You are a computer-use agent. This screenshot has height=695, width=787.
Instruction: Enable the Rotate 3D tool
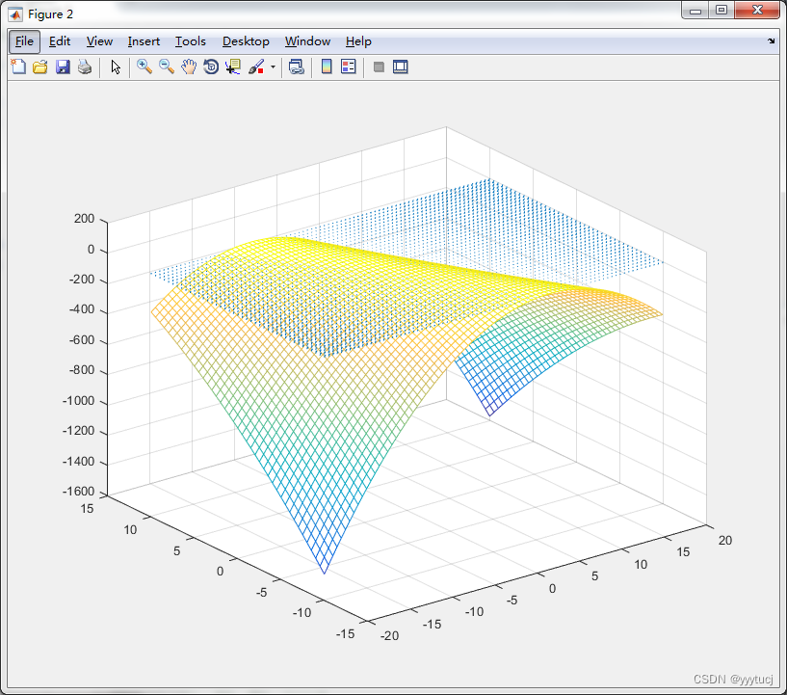coord(211,67)
